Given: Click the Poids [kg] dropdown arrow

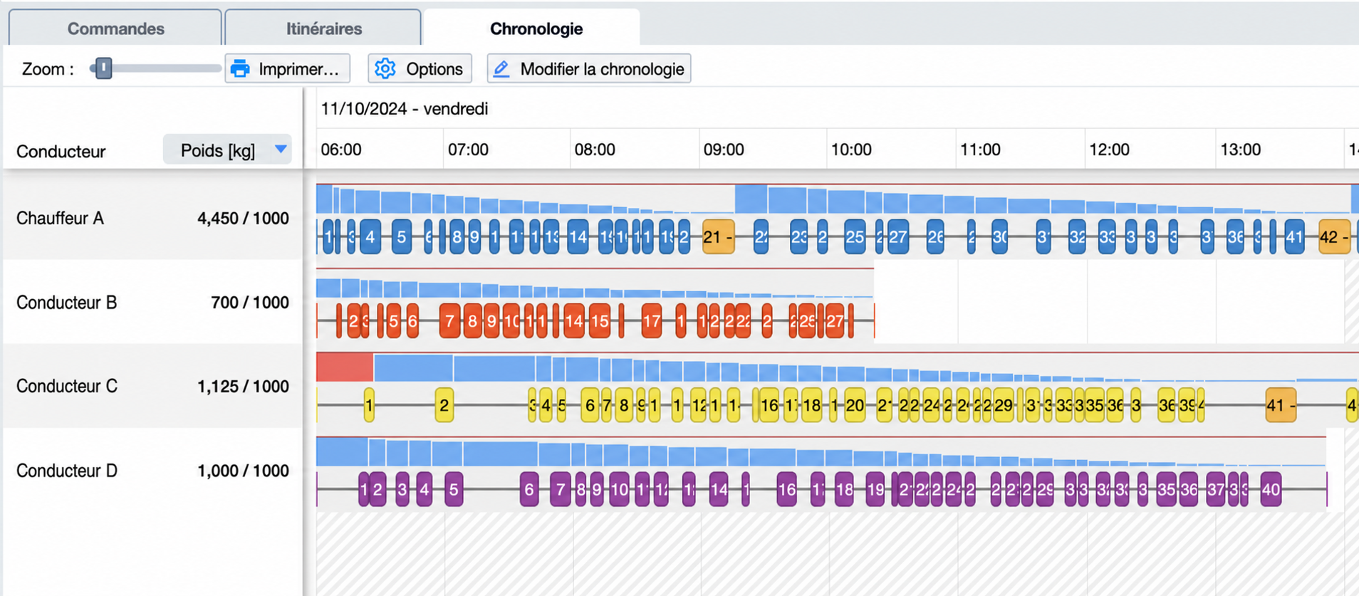Looking at the screenshot, I should point(281,150).
